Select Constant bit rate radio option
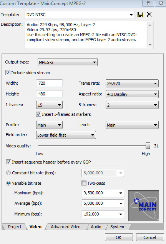 click(x=8, y=173)
